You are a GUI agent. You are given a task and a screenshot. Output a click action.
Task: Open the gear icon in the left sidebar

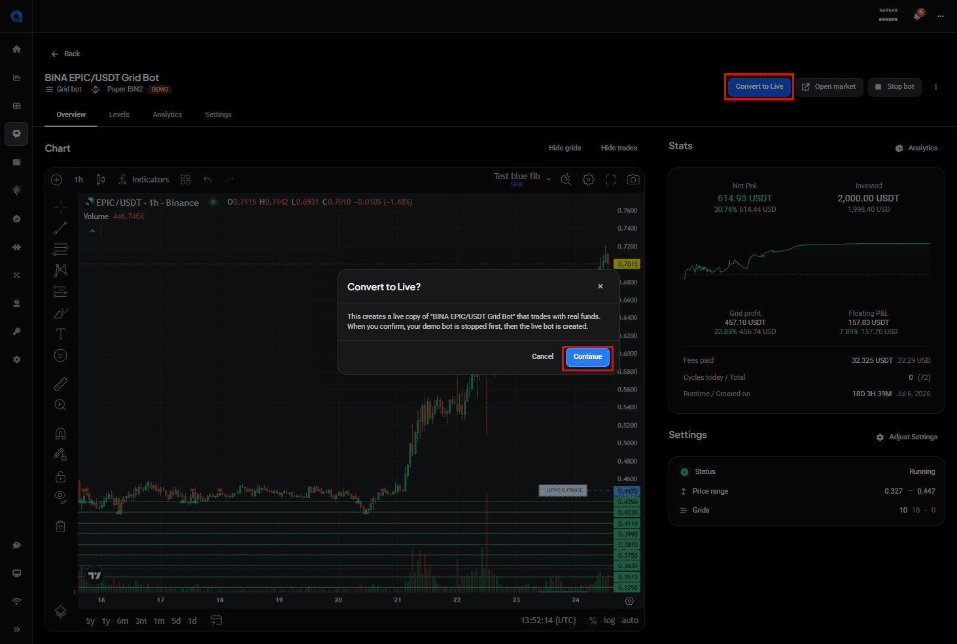pos(16,360)
